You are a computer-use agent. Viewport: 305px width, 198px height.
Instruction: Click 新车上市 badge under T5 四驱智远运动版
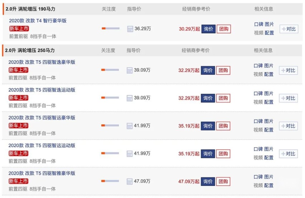pyautogui.click(x=19, y=154)
